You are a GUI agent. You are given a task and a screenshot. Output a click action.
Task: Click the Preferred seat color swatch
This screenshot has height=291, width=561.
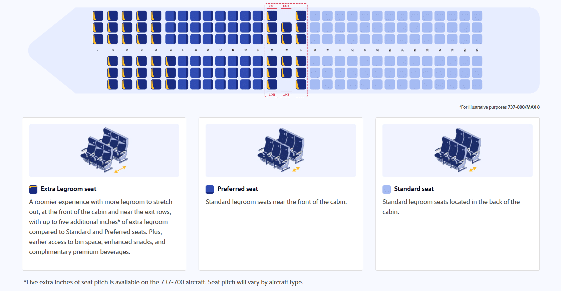tap(210, 189)
